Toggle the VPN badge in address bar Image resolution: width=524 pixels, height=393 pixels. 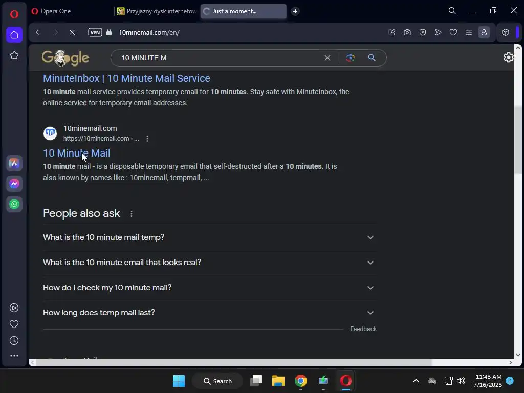pyautogui.click(x=95, y=32)
